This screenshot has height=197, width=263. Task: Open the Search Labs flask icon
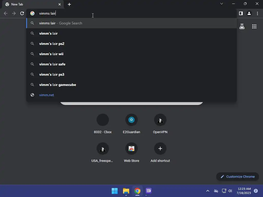(242, 26)
